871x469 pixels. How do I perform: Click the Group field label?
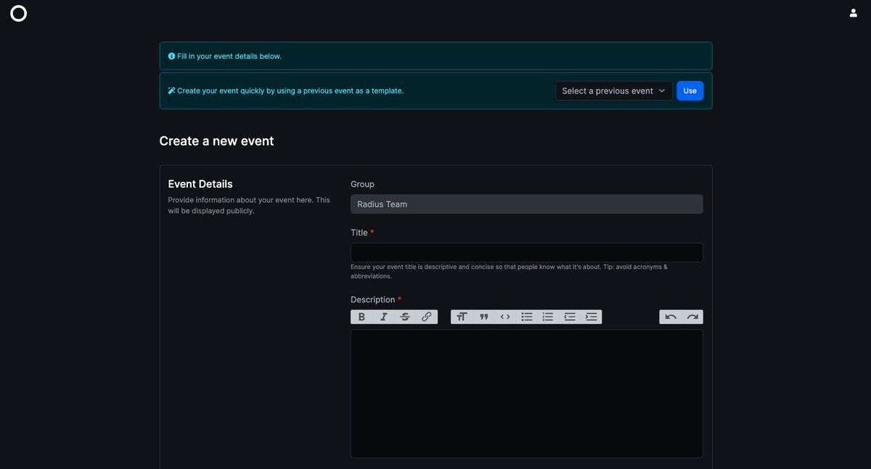point(363,184)
